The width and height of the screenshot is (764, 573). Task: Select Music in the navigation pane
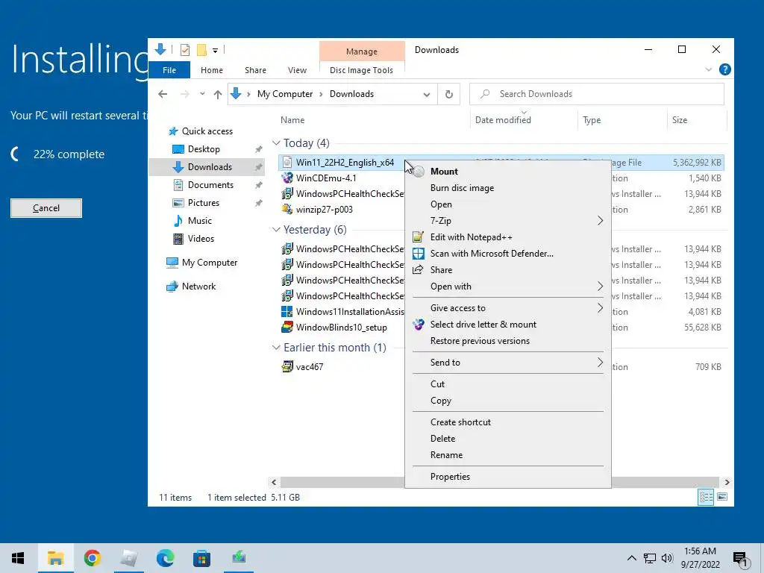click(200, 221)
